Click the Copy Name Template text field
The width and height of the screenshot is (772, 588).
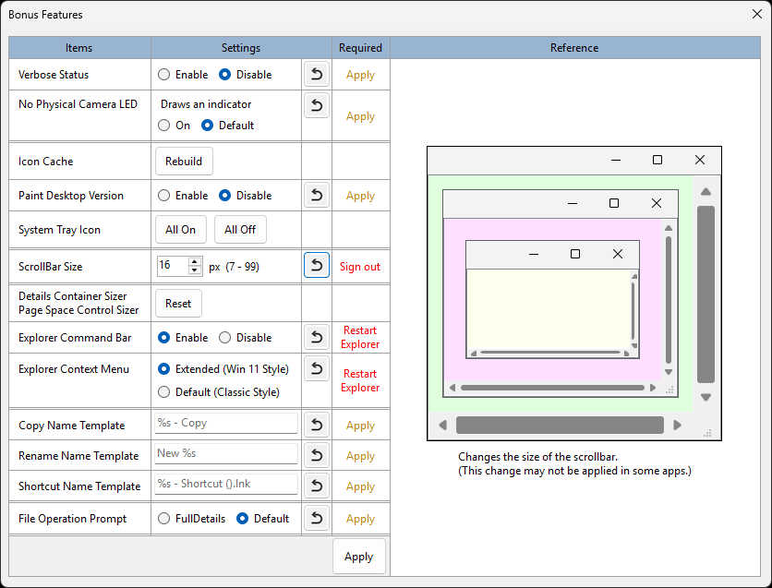pos(226,423)
